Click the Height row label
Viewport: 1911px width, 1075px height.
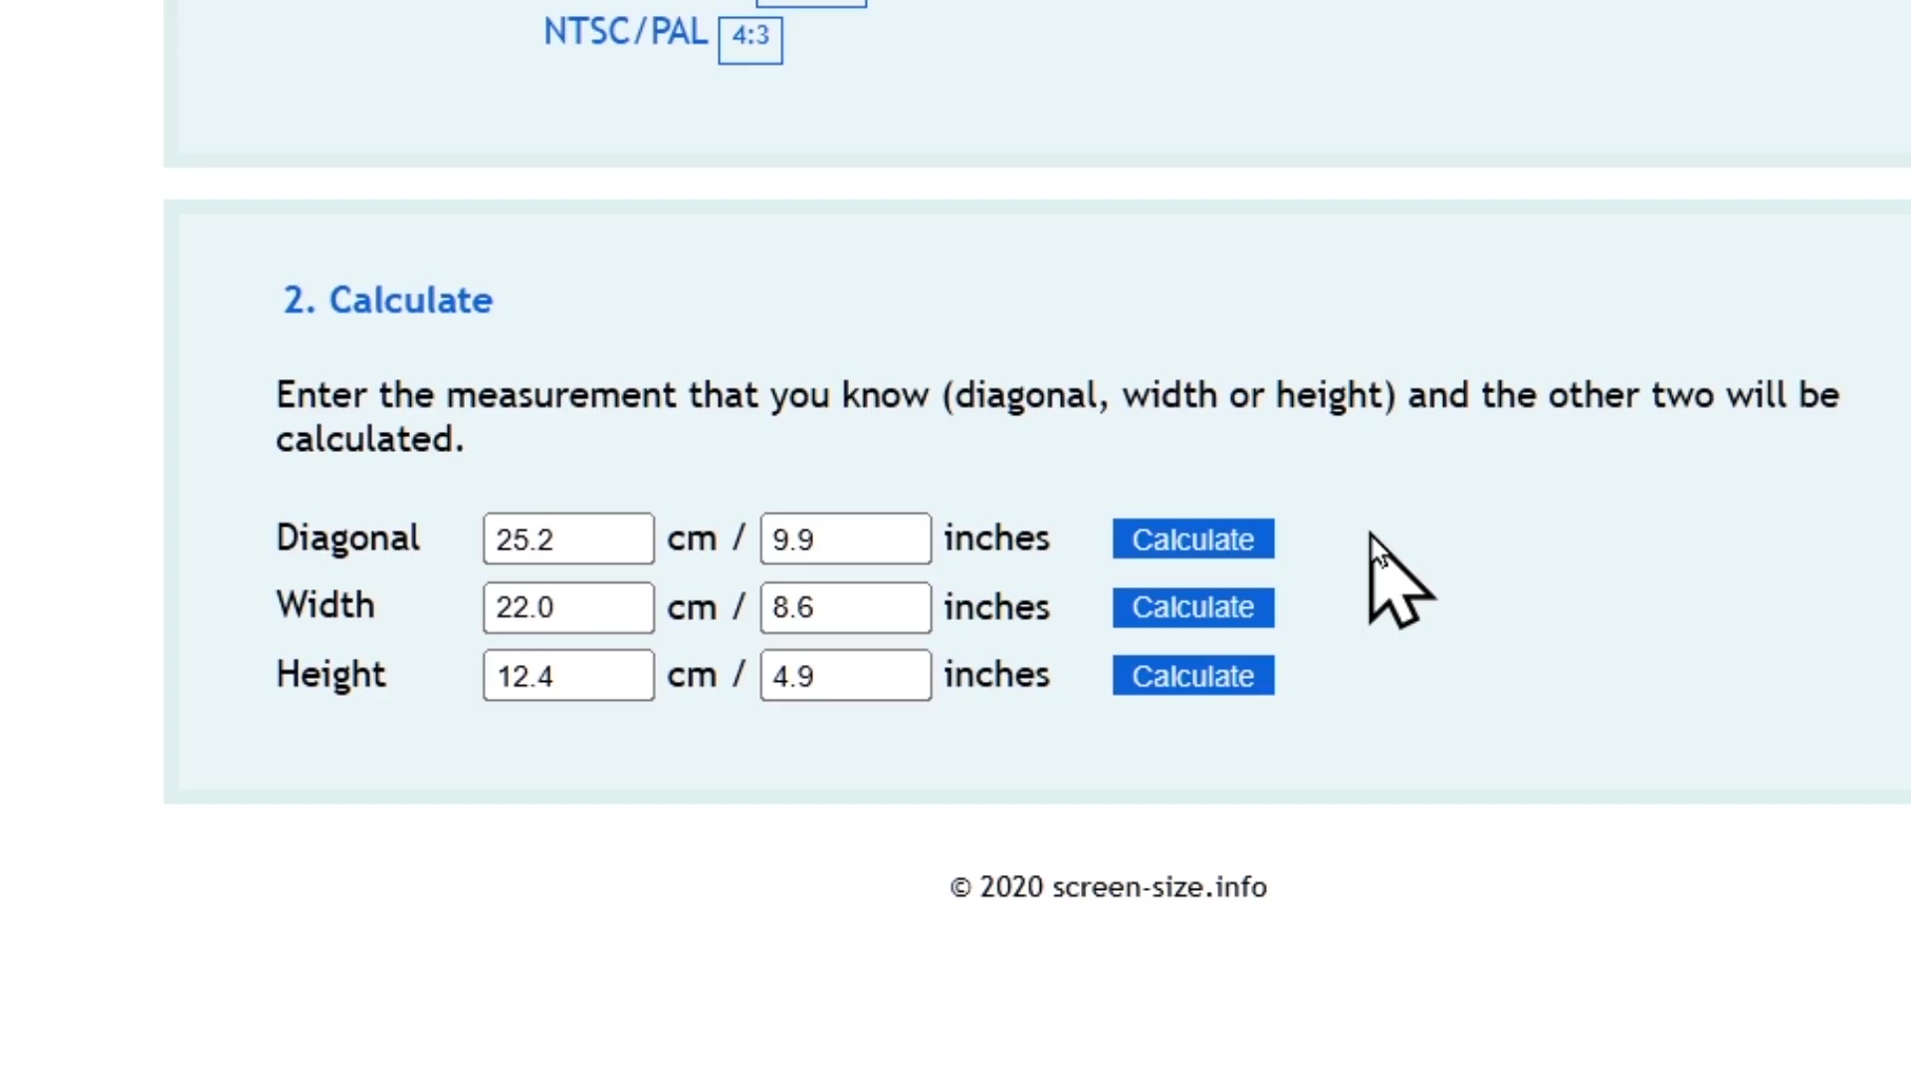pos(330,675)
